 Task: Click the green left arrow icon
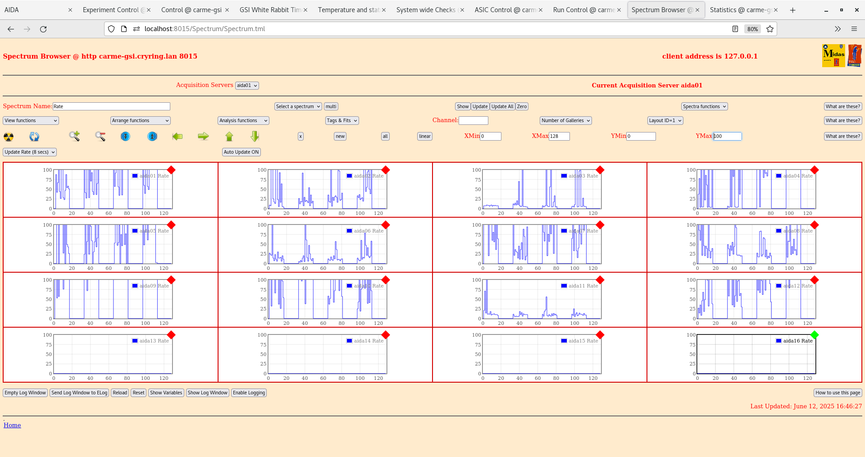click(x=178, y=136)
